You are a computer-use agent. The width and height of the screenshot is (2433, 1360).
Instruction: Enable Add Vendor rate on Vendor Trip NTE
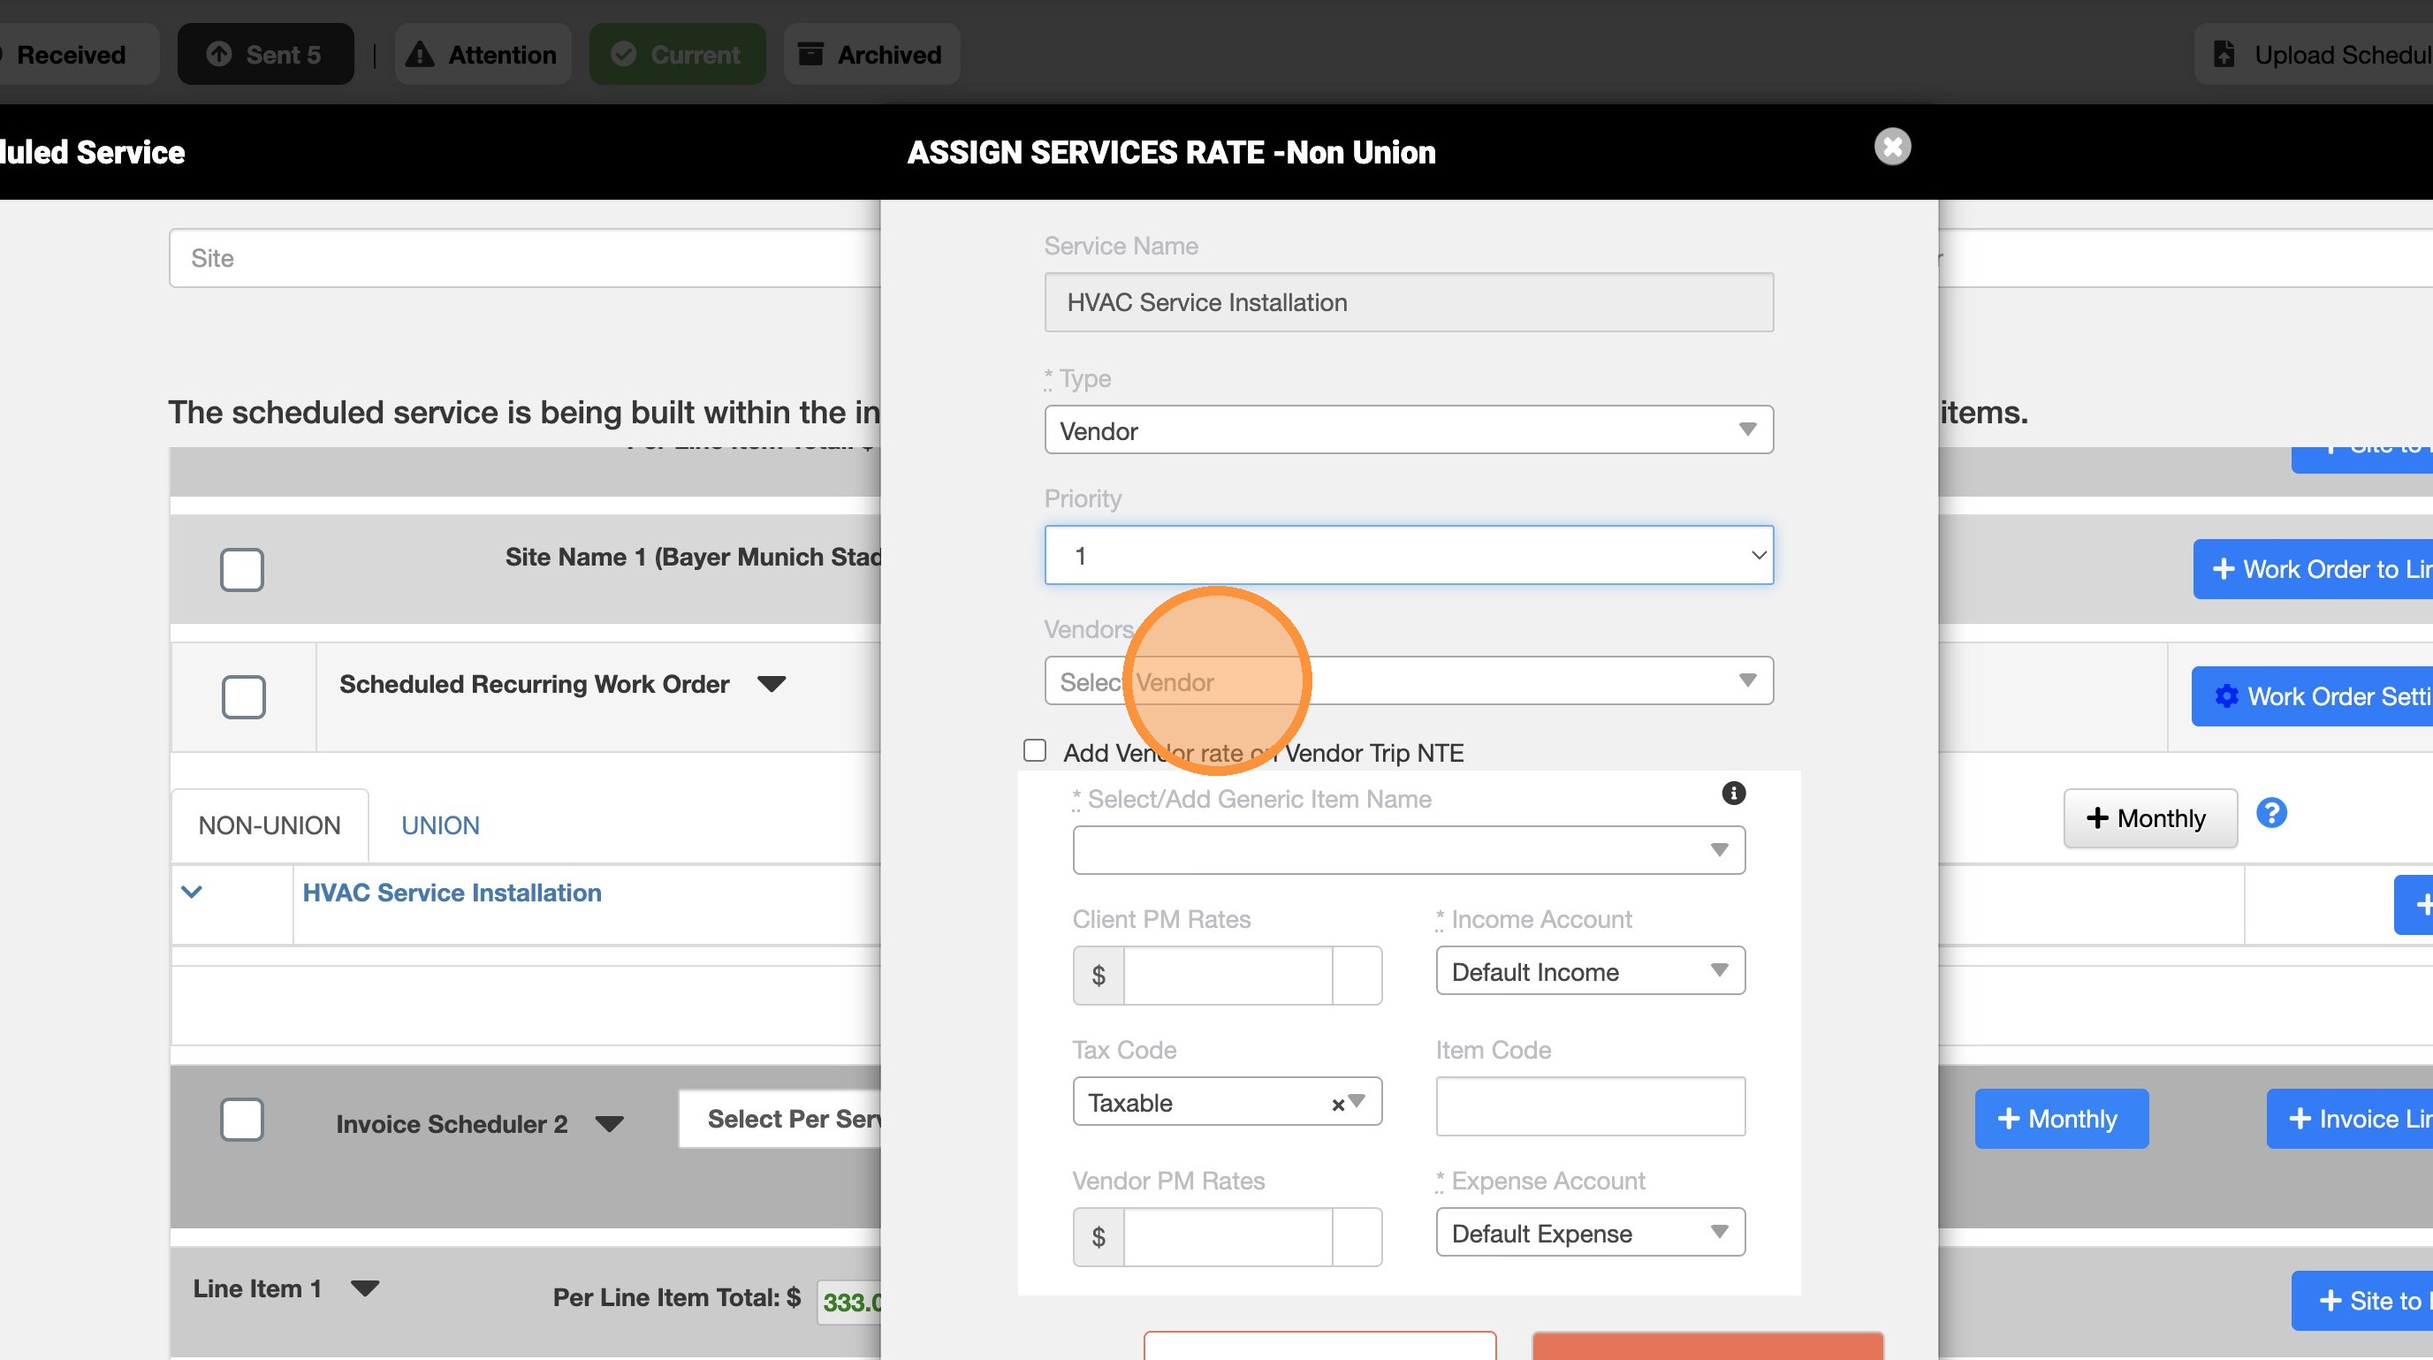[1035, 751]
